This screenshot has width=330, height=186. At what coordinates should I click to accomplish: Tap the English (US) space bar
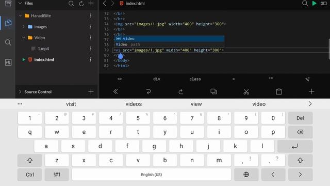tap(152, 175)
